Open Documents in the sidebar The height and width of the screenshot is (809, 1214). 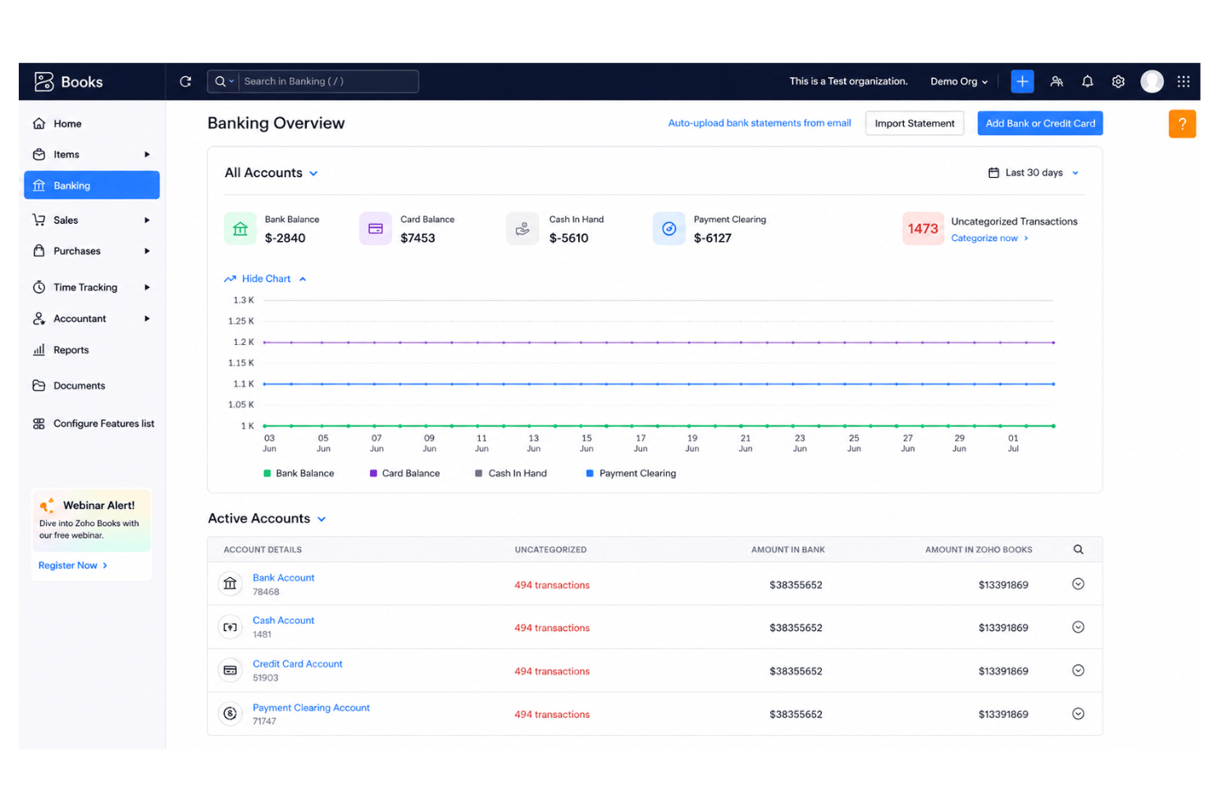[91, 385]
